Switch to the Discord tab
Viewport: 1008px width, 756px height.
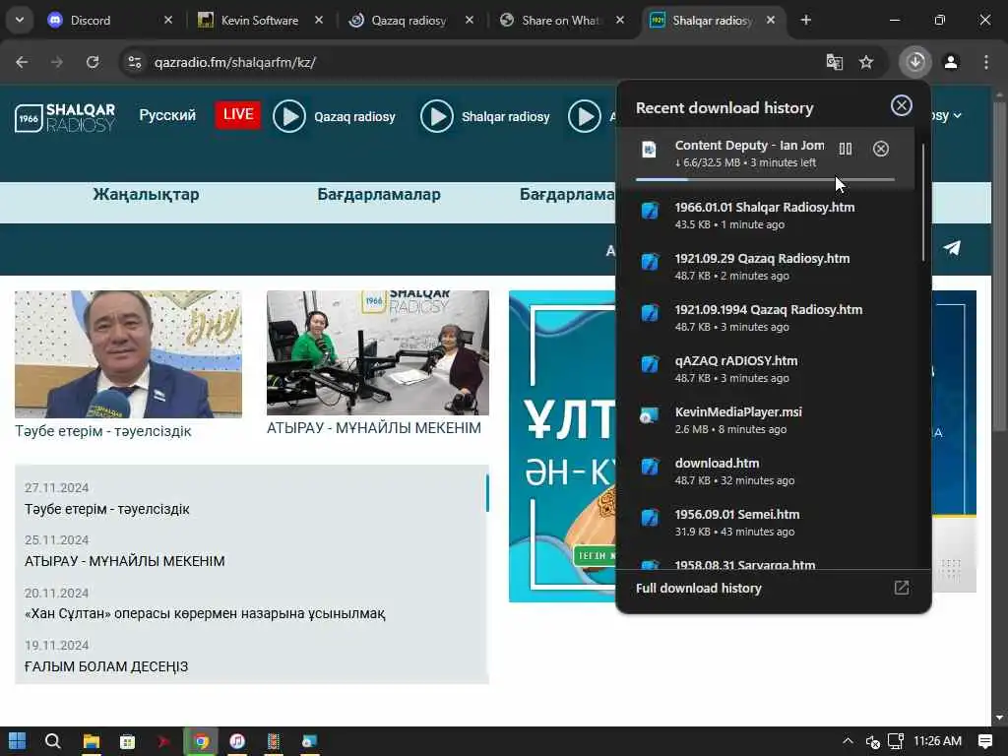(x=102, y=20)
